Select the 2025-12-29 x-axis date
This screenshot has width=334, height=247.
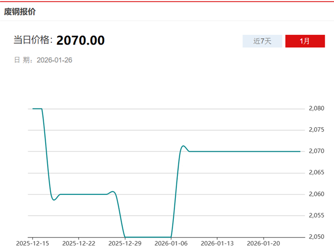pyautogui.click(x=125, y=243)
